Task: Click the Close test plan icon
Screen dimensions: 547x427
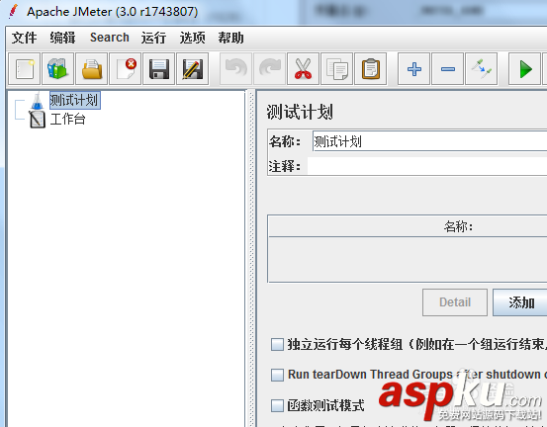Action: coord(126,69)
